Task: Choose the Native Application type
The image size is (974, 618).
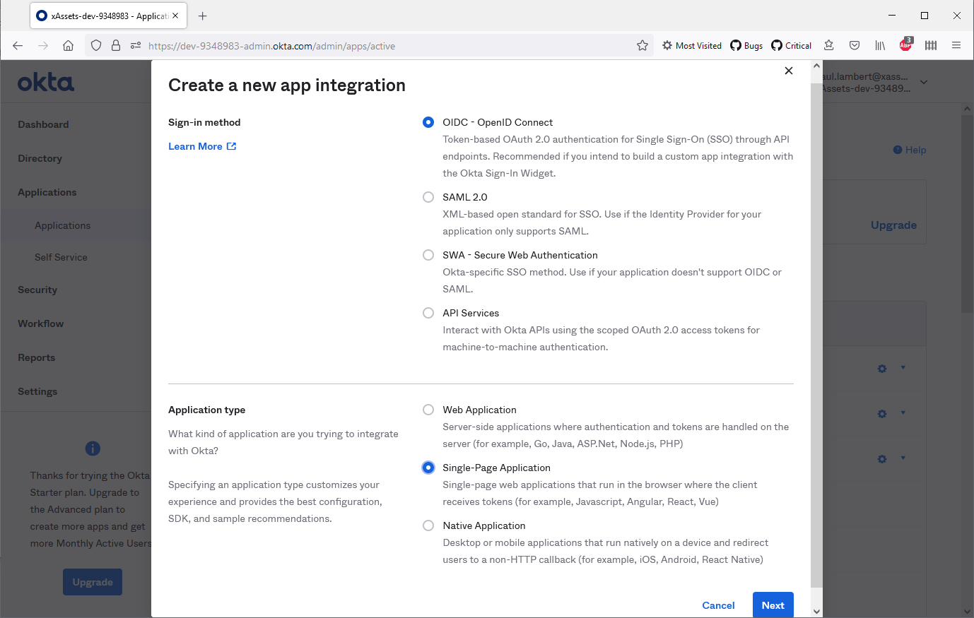Action: (x=428, y=525)
